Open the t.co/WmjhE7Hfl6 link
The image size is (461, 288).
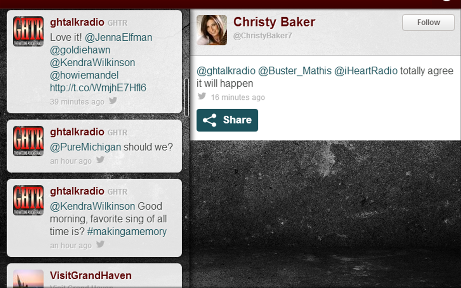point(98,88)
